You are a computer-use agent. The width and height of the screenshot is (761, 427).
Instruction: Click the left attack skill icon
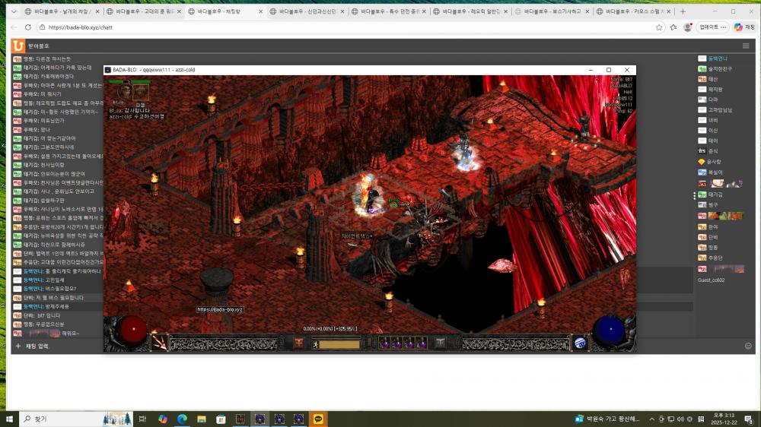point(160,343)
